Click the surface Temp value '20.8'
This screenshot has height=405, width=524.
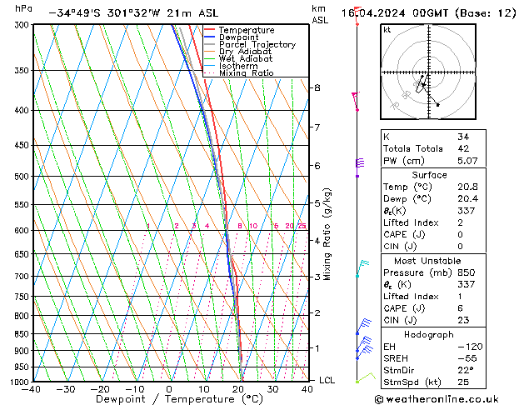click(x=467, y=187)
